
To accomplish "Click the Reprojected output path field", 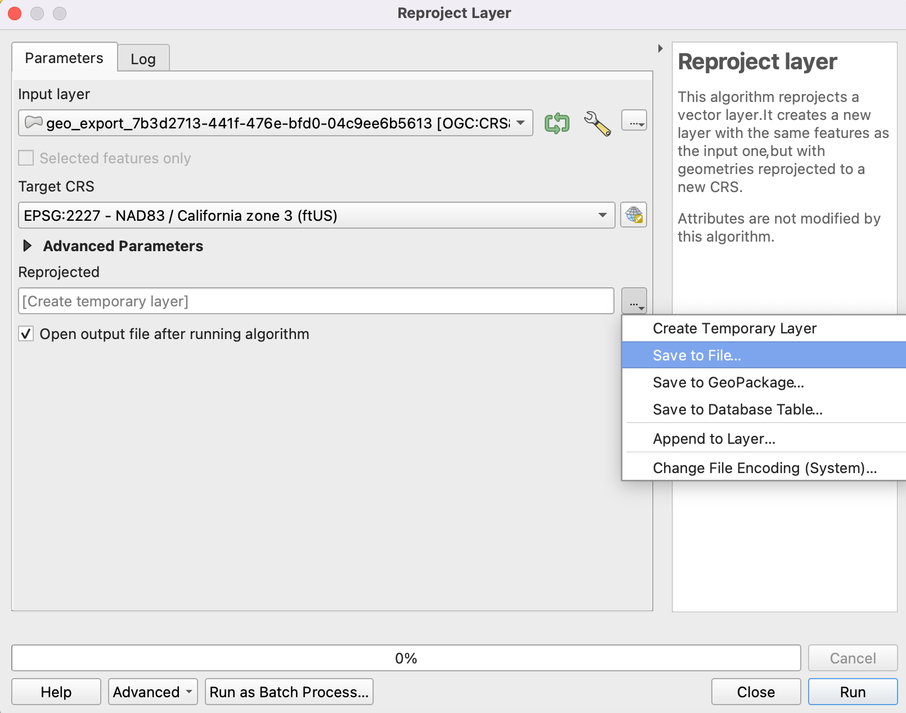I will (x=316, y=301).
